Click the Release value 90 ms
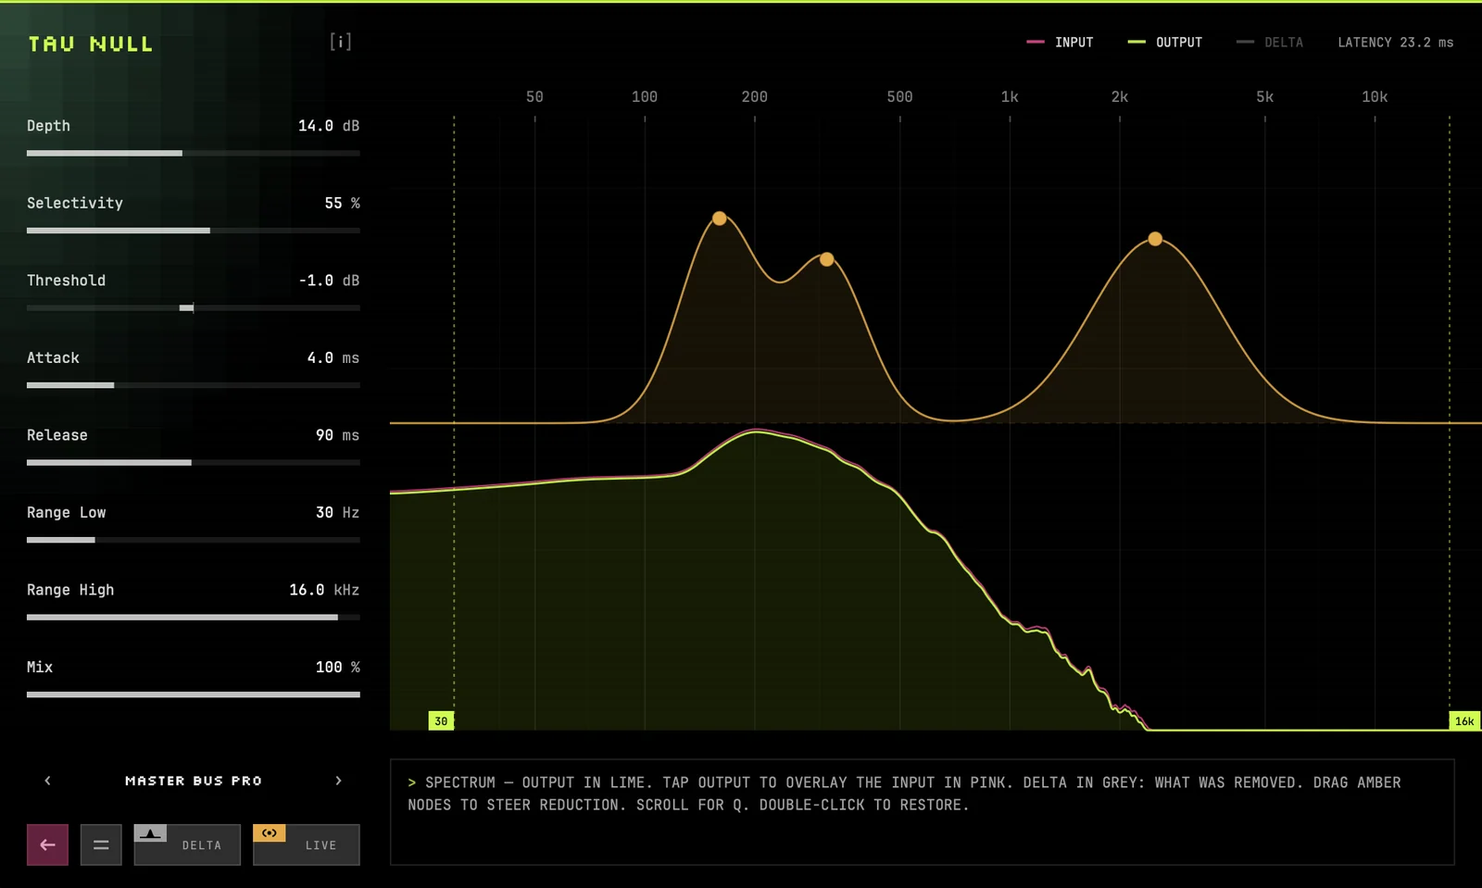 337,435
